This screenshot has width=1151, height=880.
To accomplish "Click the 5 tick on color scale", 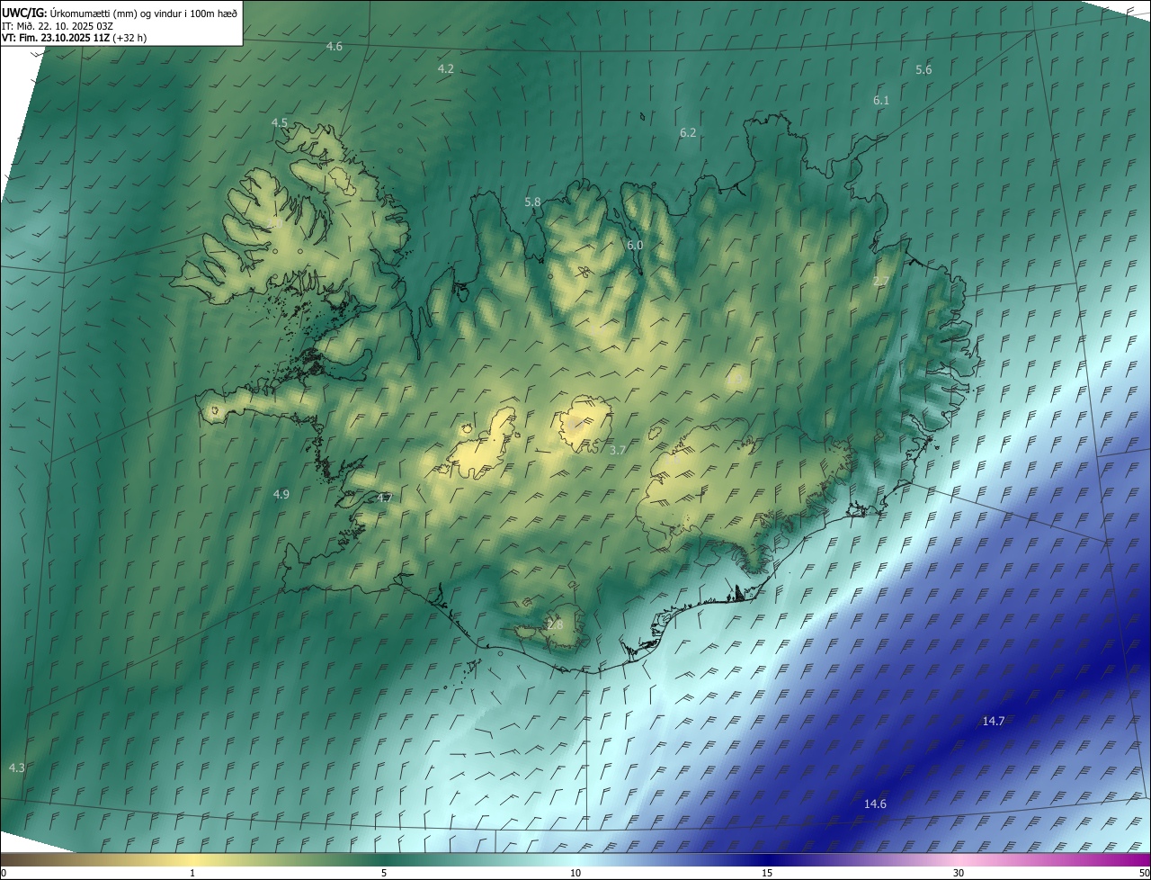I will (x=384, y=874).
